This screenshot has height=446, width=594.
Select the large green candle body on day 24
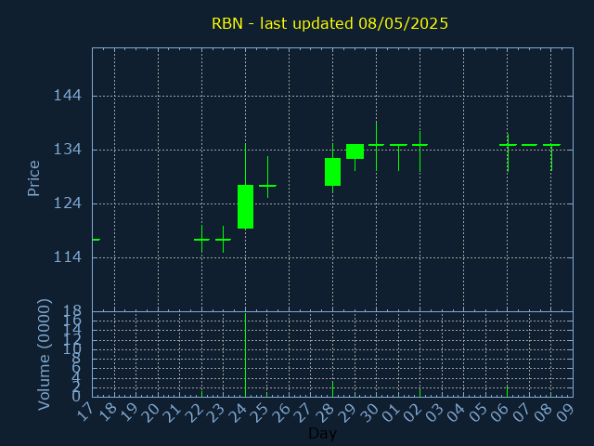245,206
